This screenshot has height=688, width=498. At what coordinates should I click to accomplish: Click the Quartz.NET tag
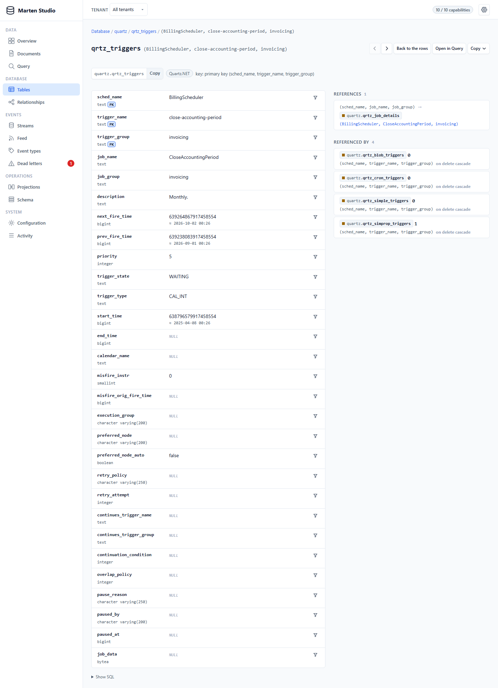point(179,74)
